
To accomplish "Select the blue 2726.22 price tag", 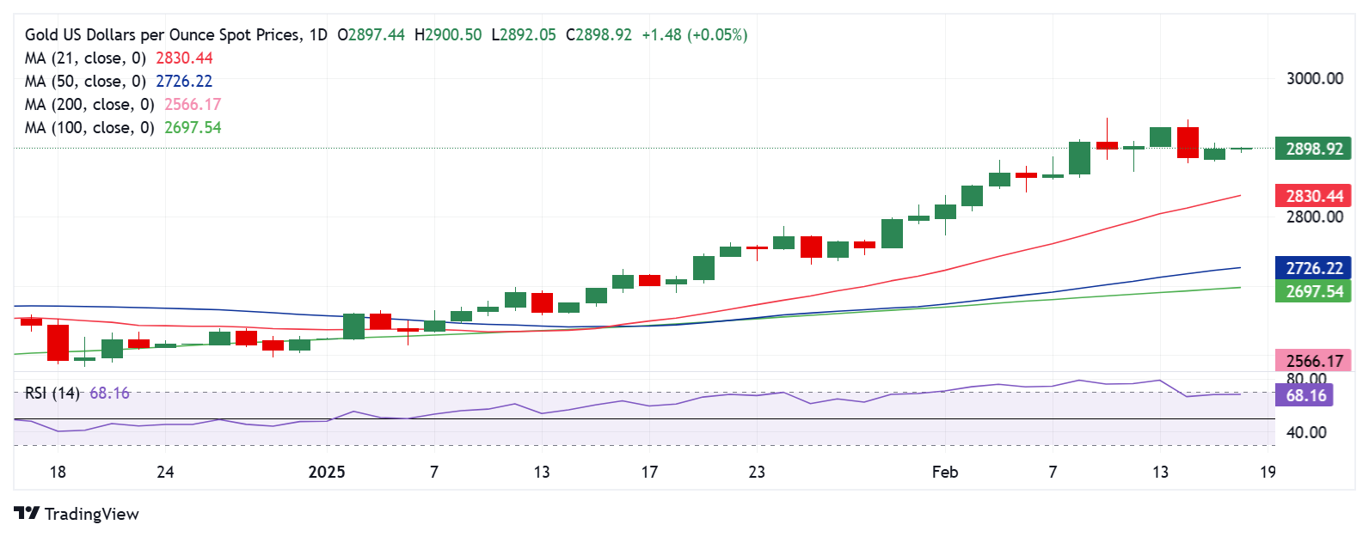I will click(x=1313, y=269).
